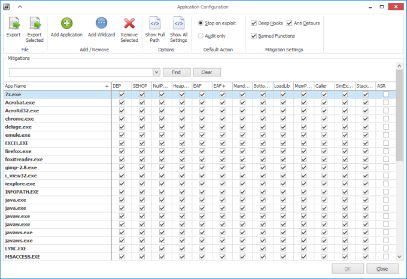The width and height of the screenshot is (407, 279).
Task: Toggle the Anti Detours checkbox
Action: [290, 23]
